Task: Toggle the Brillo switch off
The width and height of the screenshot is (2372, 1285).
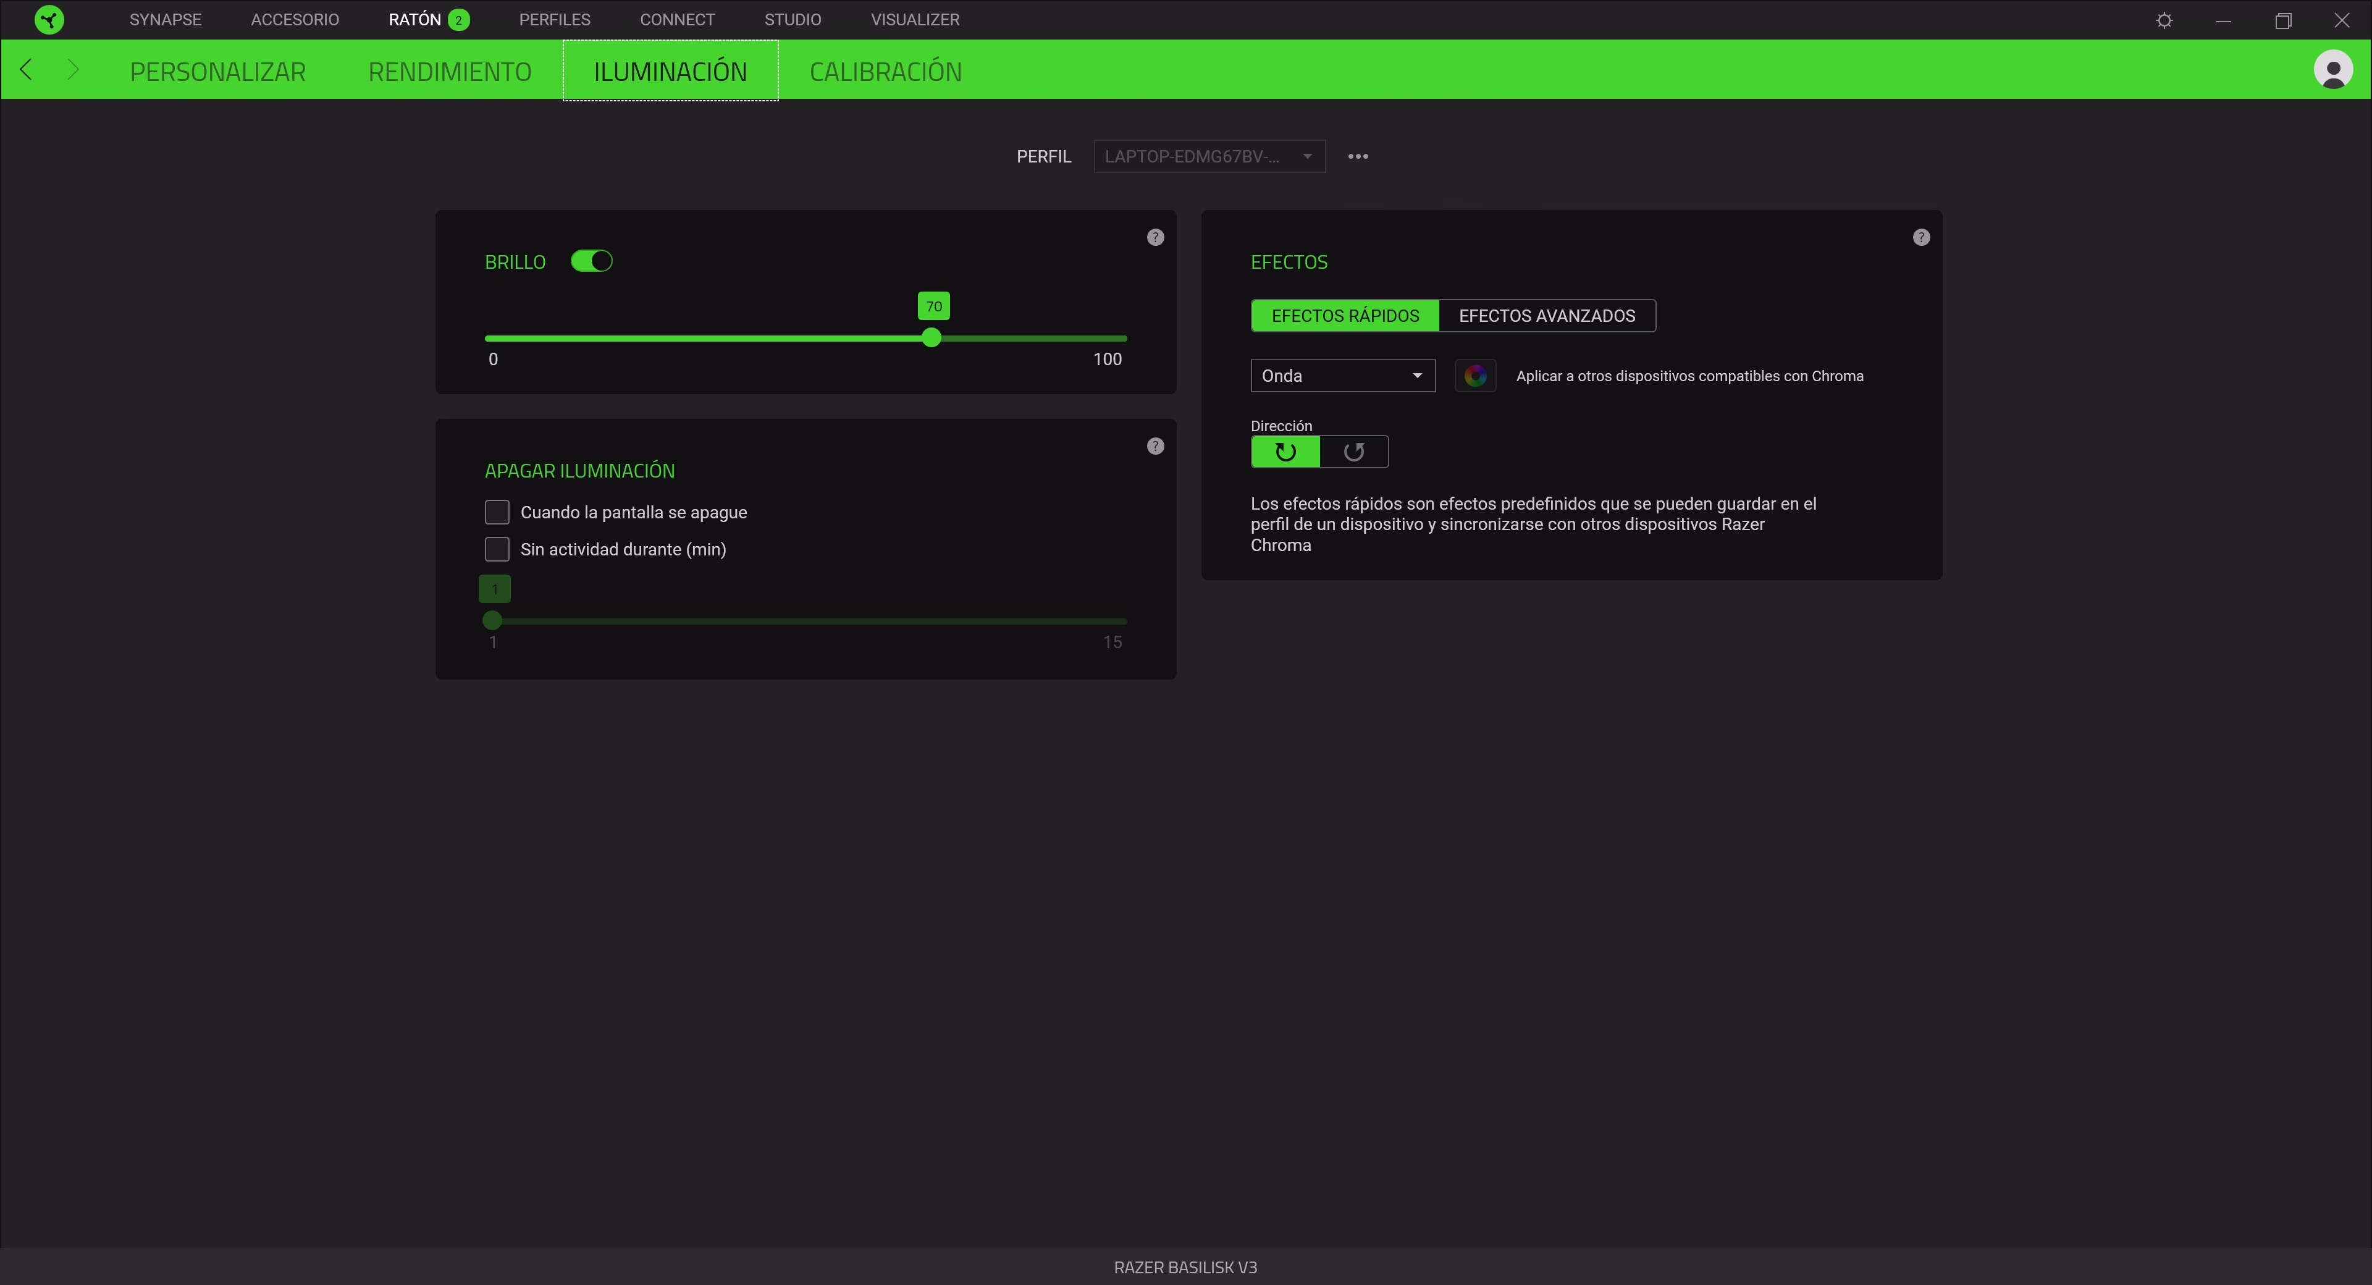Action: tap(591, 261)
